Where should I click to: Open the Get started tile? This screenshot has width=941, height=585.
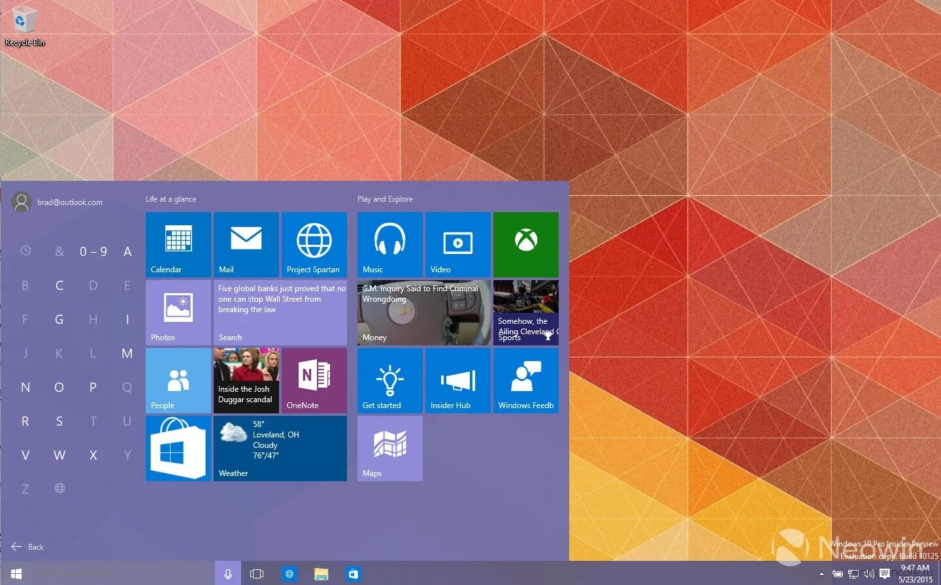point(390,381)
